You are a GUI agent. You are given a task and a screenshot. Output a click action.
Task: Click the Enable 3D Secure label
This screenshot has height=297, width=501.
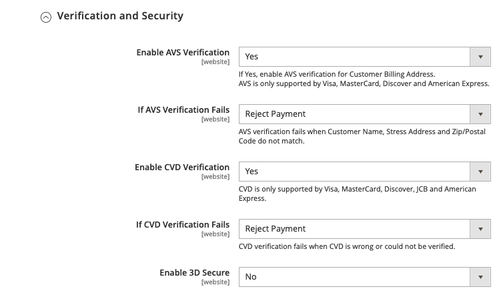tap(195, 273)
